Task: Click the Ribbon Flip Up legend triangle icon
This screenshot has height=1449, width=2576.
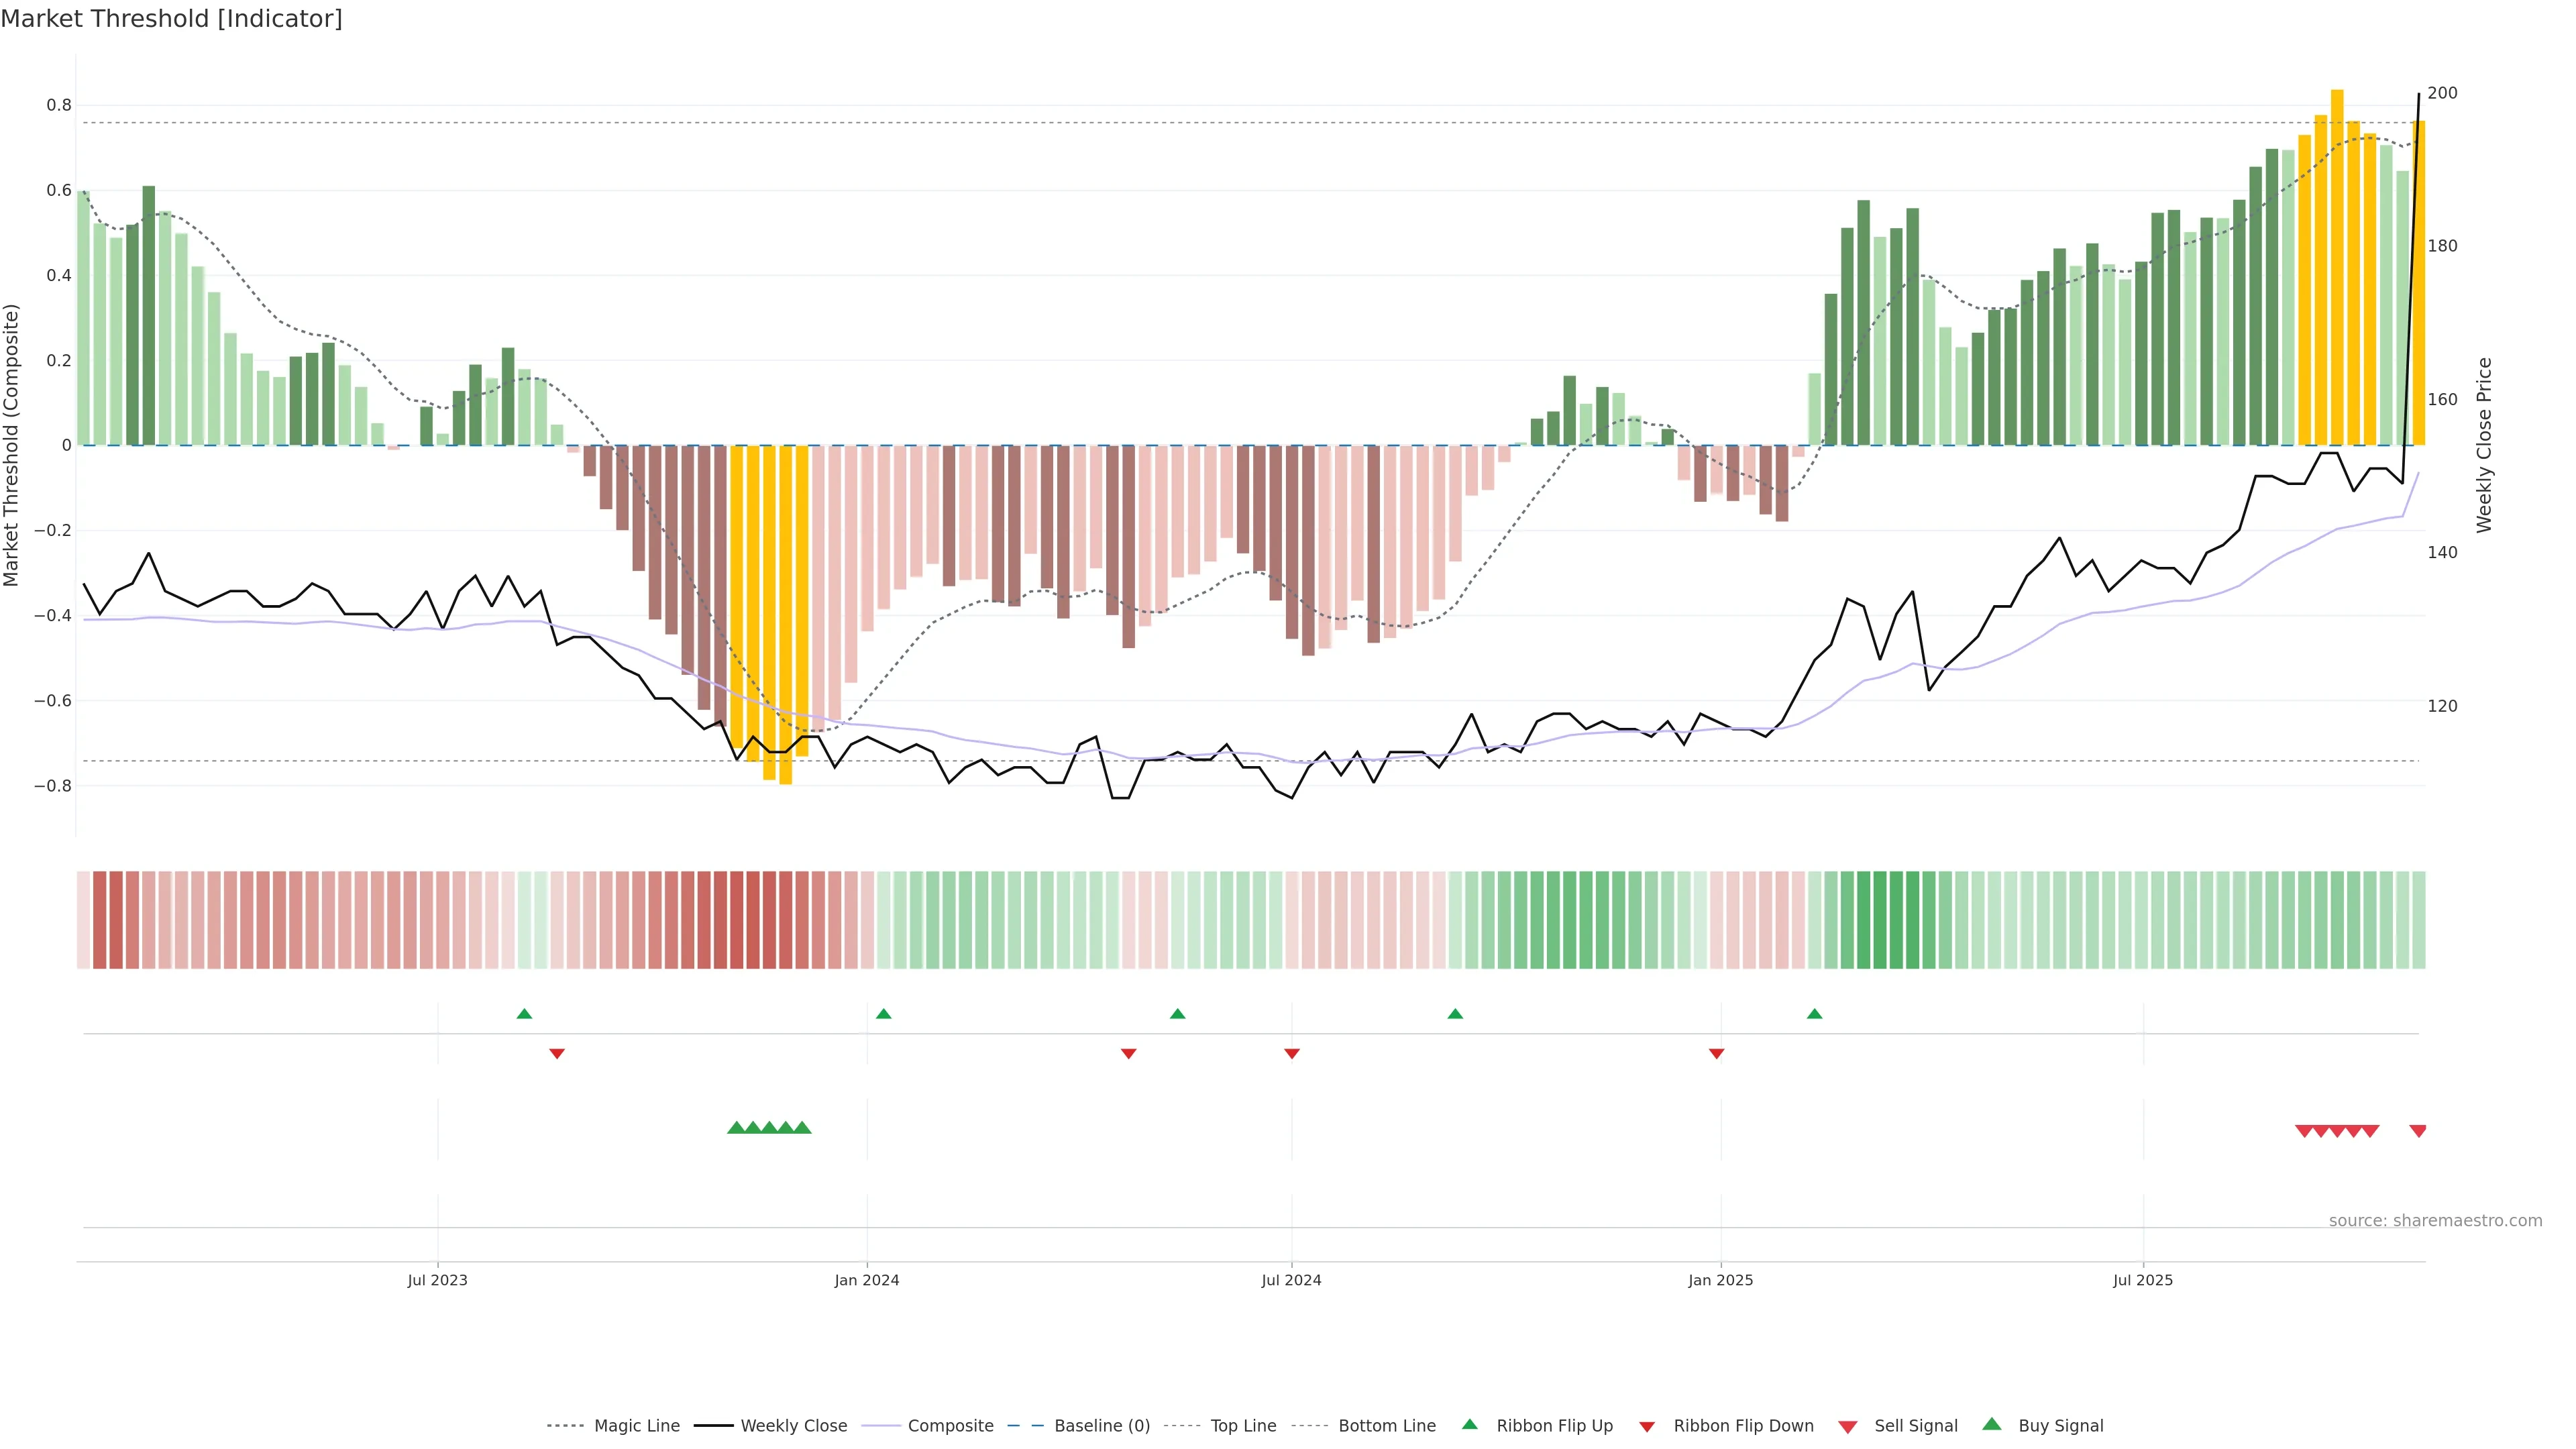Action: coord(1469,1424)
